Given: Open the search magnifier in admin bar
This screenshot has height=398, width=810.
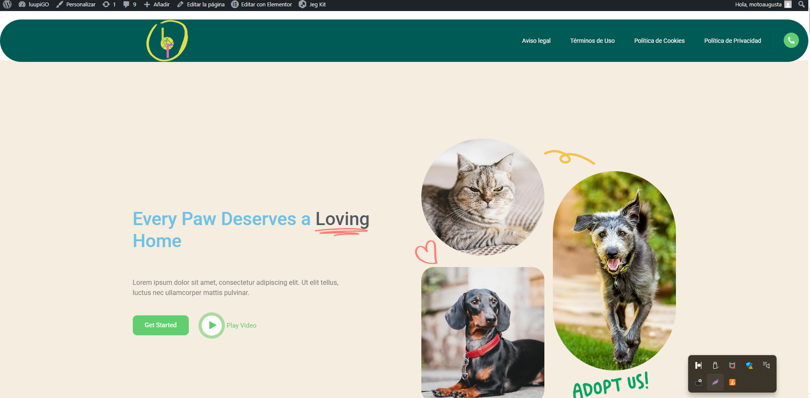Looking at the screenshot, I should tap(801, 4).
